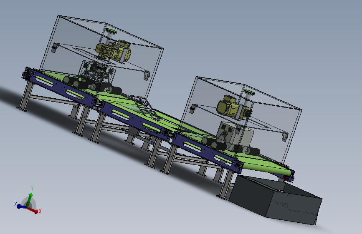Select the yellow gear motor in the right enclosure
Viewport: 362px width, 234px height.
234,107
